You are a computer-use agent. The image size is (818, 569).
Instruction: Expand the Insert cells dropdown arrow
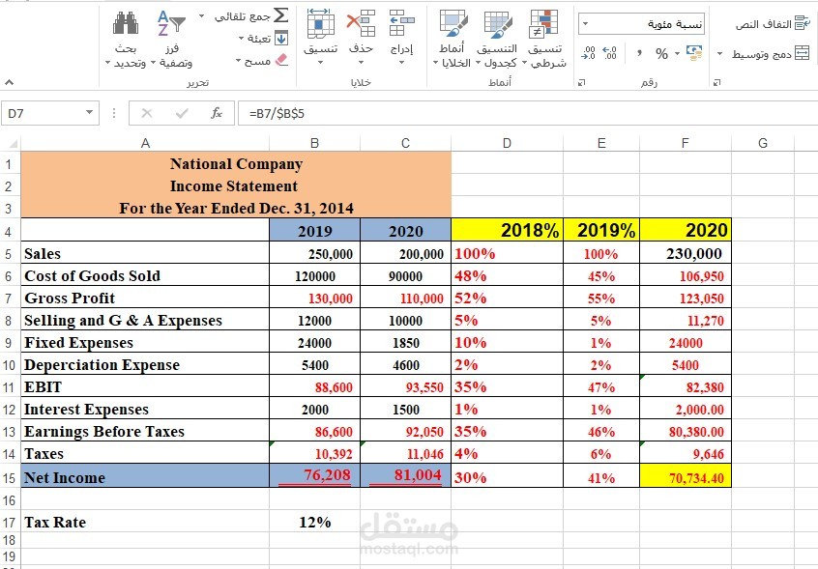(401, 63)
